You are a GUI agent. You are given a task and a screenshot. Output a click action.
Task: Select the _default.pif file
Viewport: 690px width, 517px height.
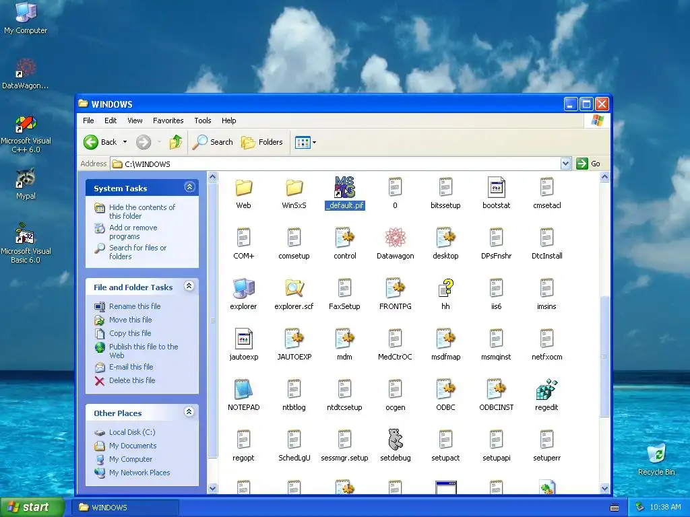click(344, 193)
